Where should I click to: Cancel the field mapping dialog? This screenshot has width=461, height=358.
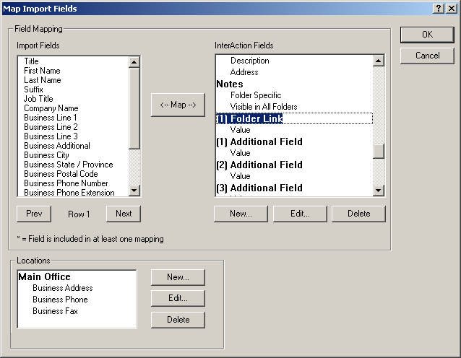(427, 56)
